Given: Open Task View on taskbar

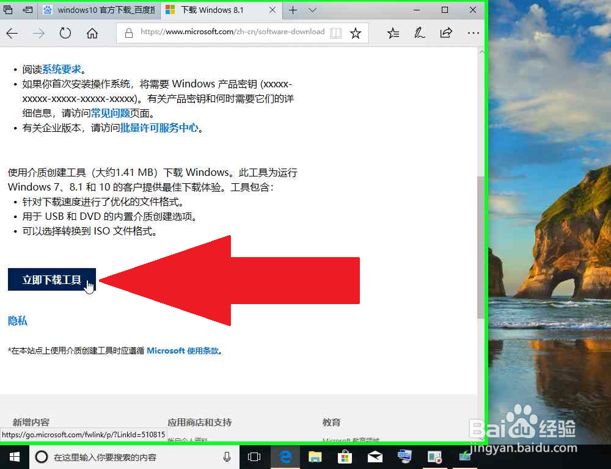Looking at the screenshot, I should coord(254,457).
